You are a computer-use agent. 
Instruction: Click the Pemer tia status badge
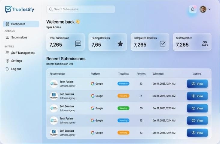[123, 84]
